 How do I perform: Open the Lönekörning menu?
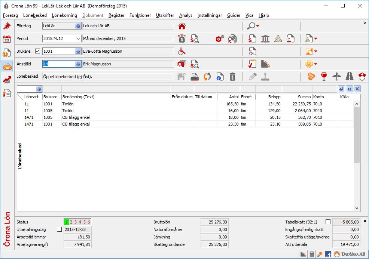click(x=64, y=15)
